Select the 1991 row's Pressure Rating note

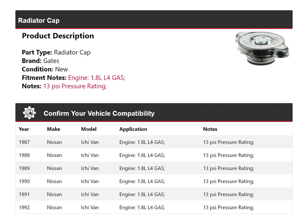click(x=228, y=195)
